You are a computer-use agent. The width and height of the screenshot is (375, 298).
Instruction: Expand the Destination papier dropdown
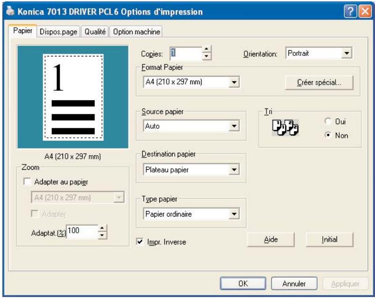pyautogui.click(x=191, y=170)
